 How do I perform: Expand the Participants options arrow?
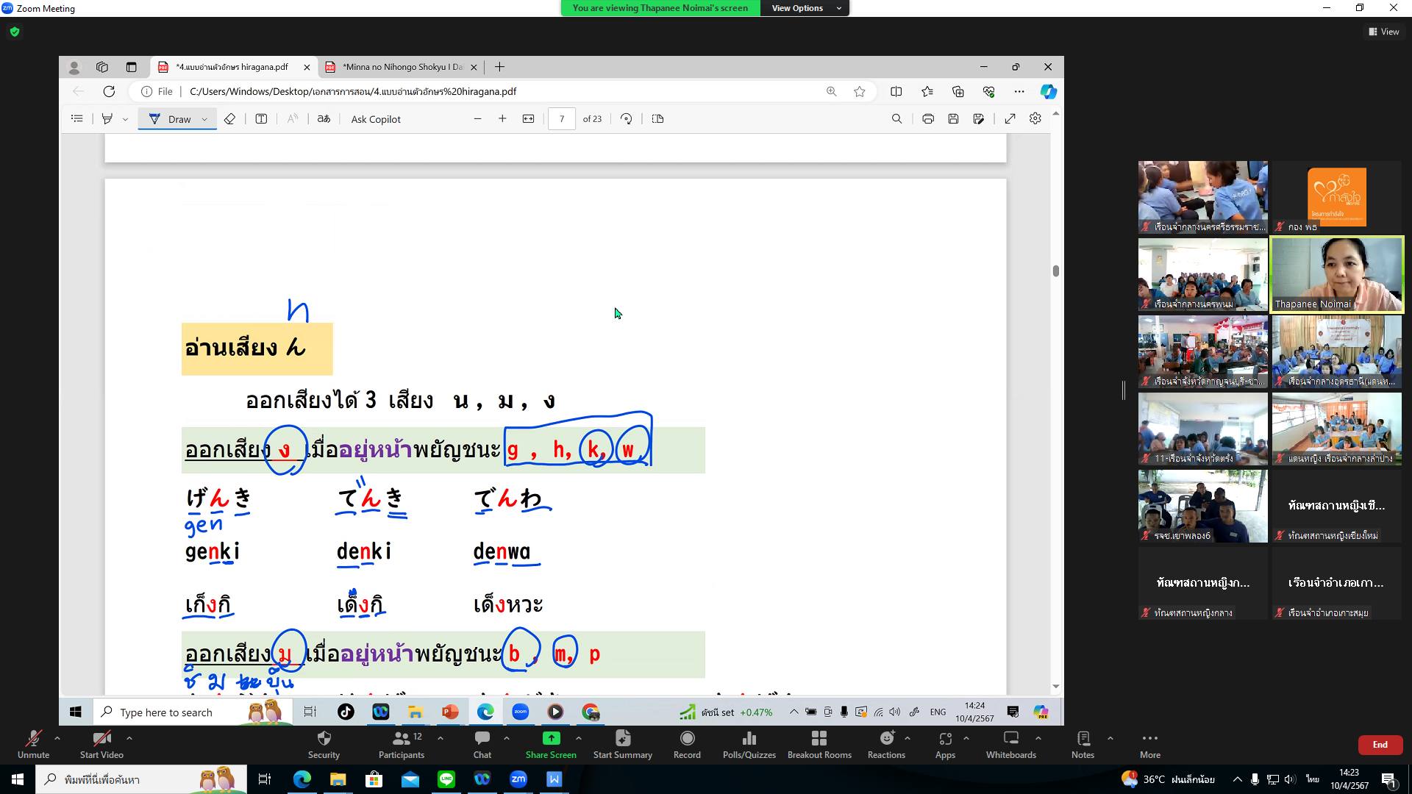(441, 738)
